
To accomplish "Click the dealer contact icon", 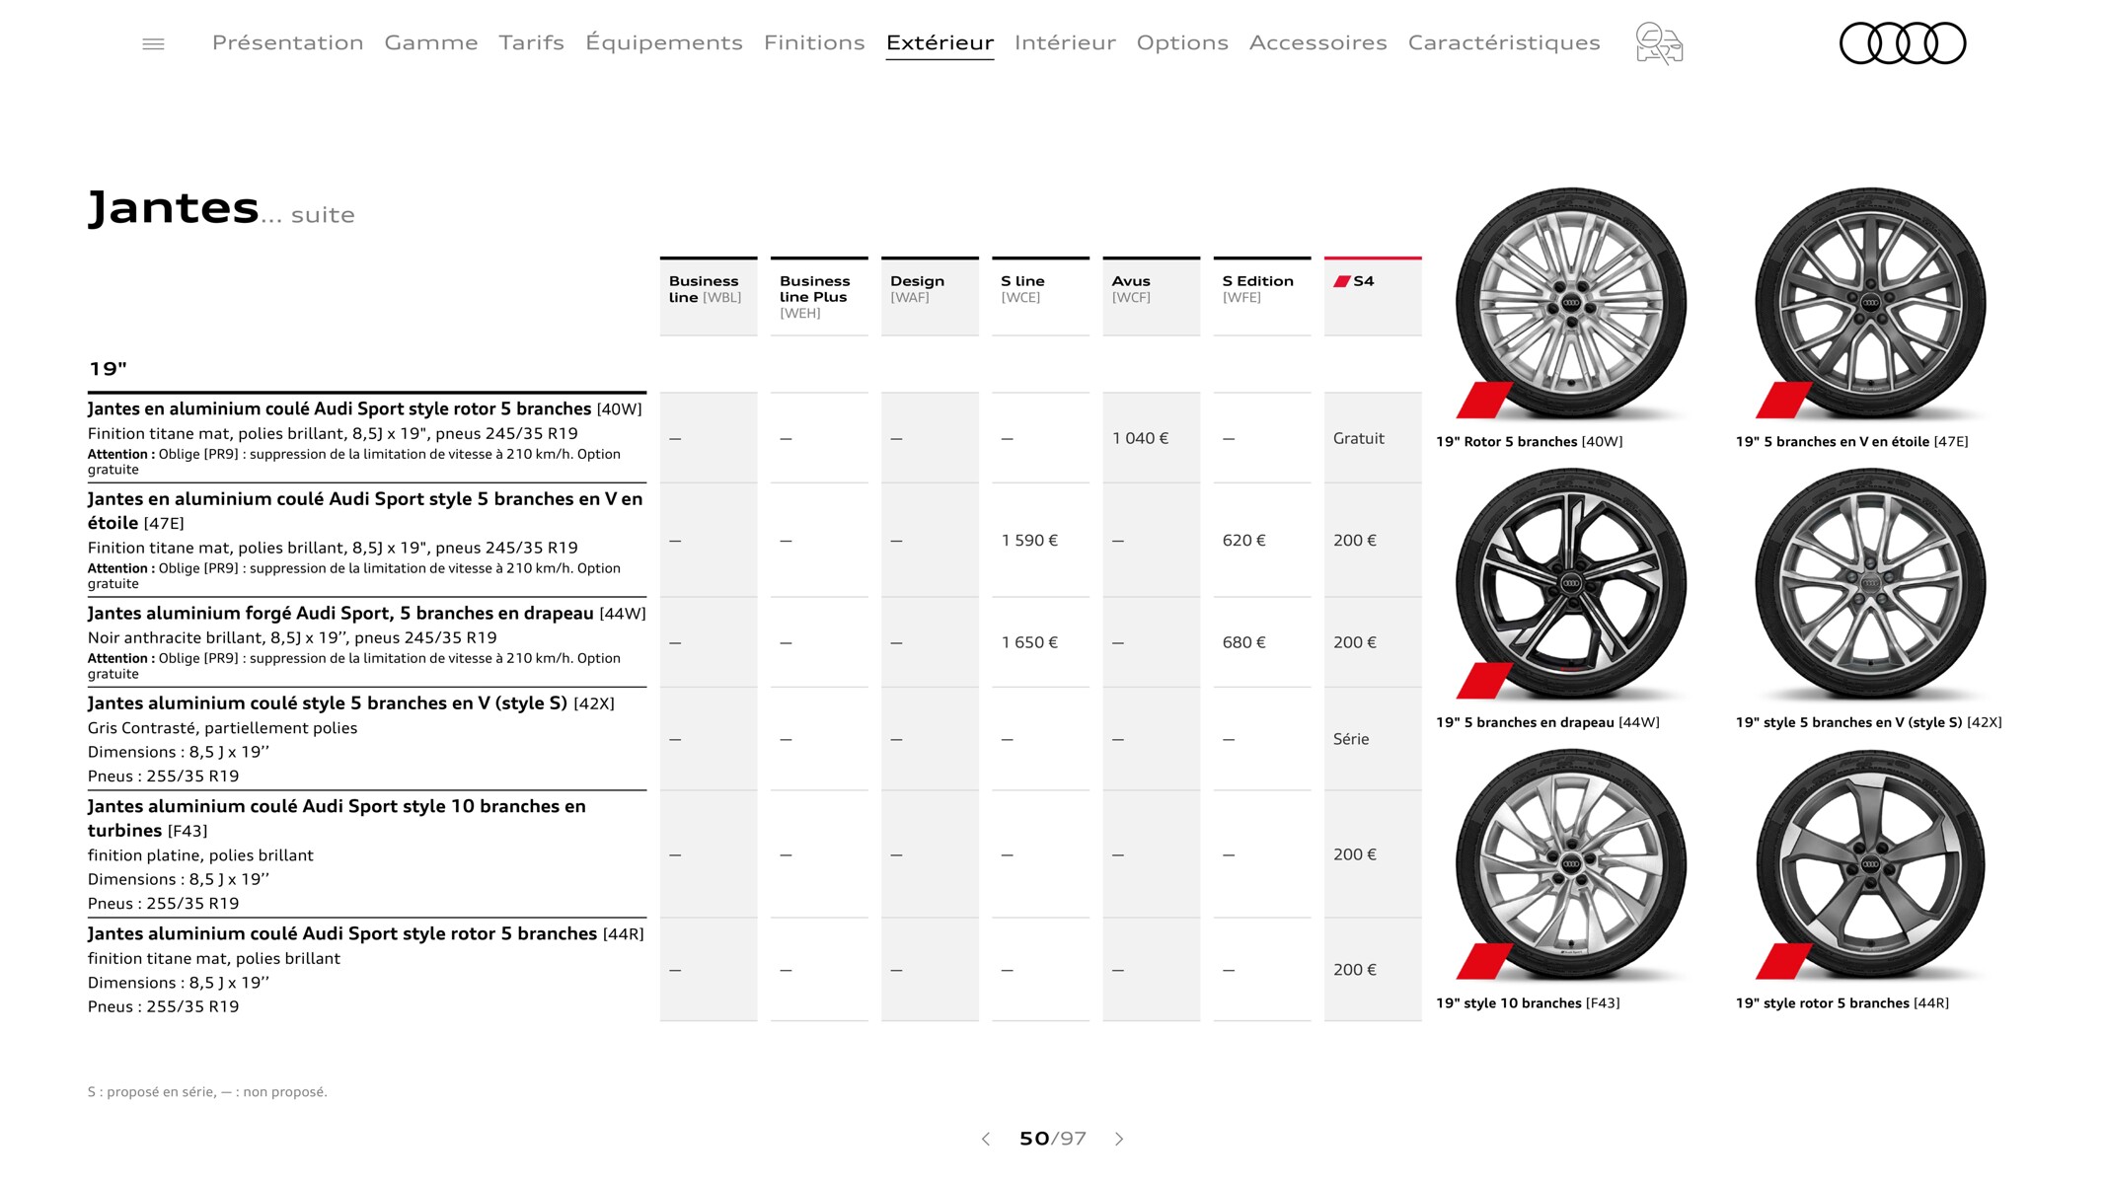I will pyautogui.click(x=1659, y=43).
